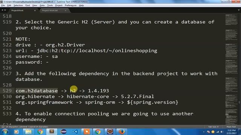This screenshot has width=241, height=135.
Task: Open File Explorer from taskbar
Action: (x=28, y=132)
